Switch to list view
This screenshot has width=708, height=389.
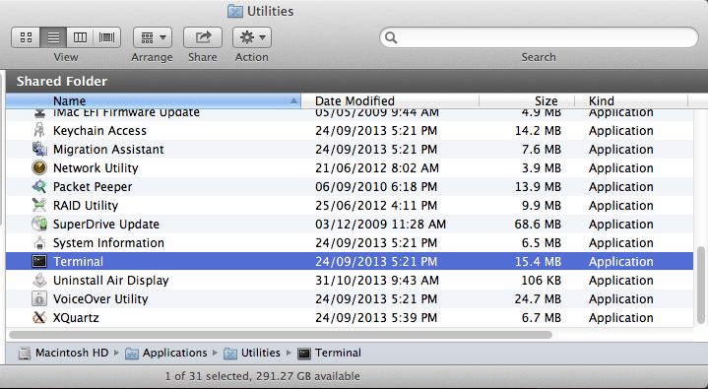coord(53,37)
